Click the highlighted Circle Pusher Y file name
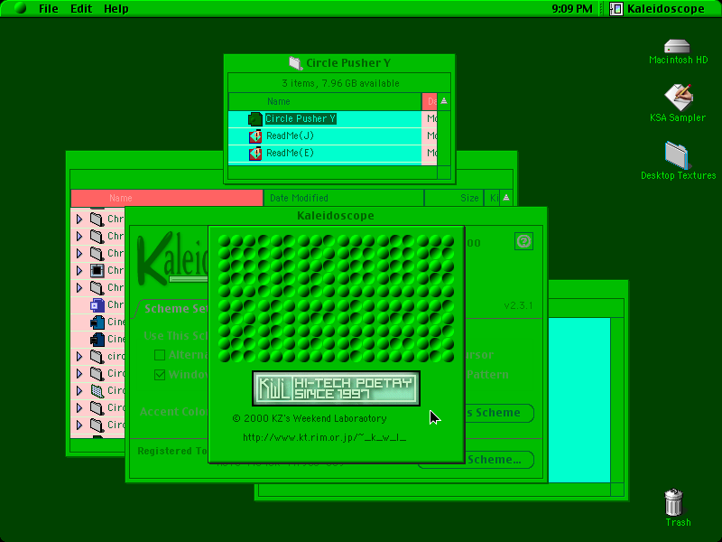 [x=301, y=119]
